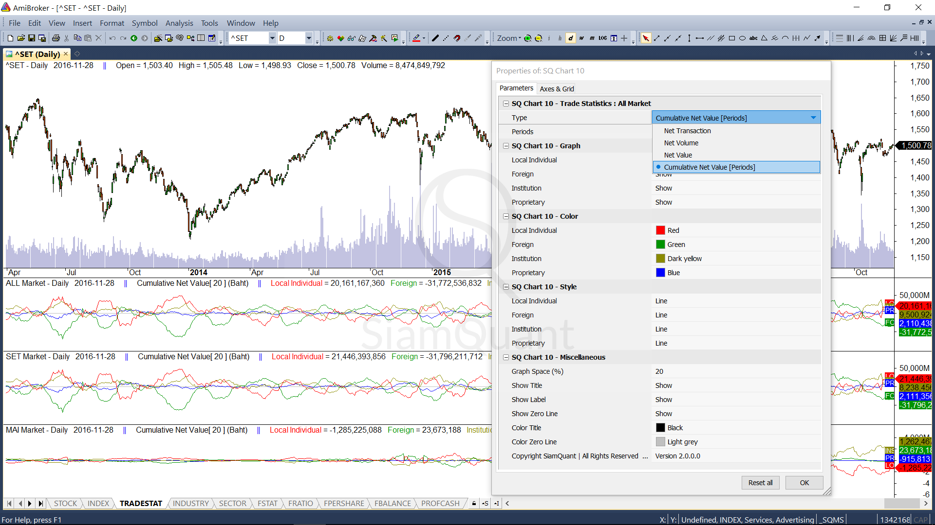Select the text abc drawing tool

pyautogui.click(x=753, y=38)
